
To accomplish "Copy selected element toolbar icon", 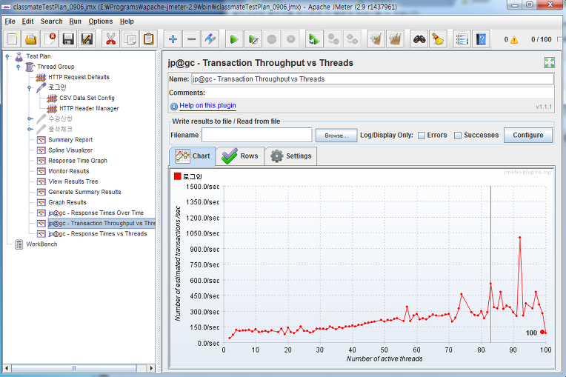I will coord(130,39).
